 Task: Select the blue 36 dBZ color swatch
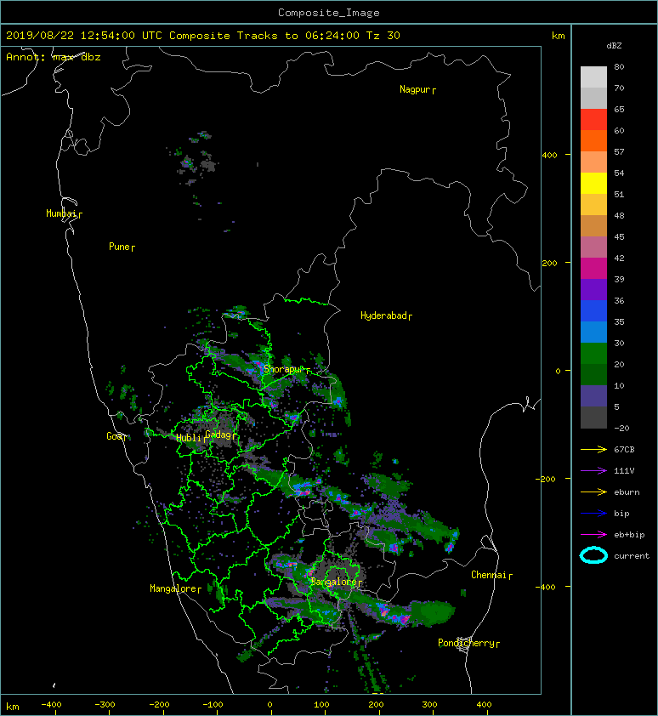click(593, 311)
